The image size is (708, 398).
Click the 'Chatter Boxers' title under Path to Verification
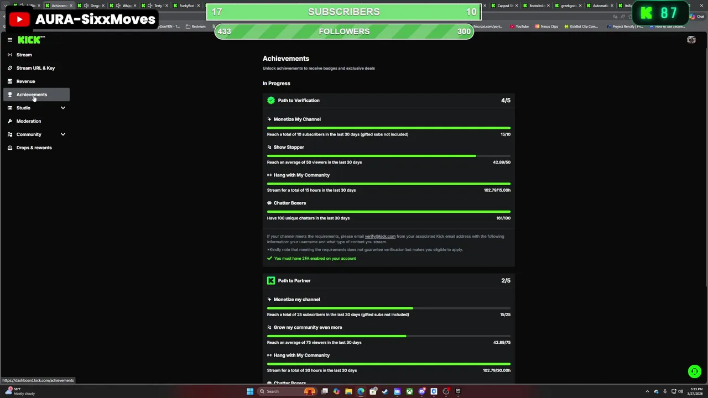coord(290,203)
